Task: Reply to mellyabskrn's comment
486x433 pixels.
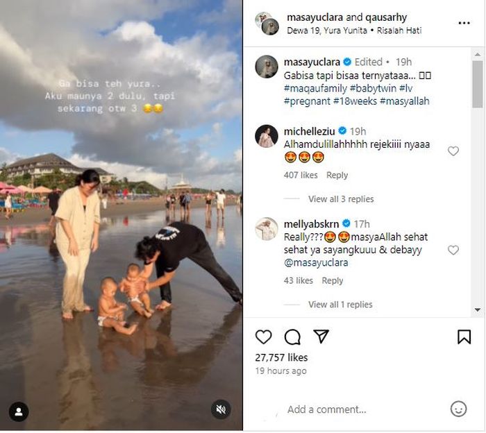Action: [x=333, y=281]
